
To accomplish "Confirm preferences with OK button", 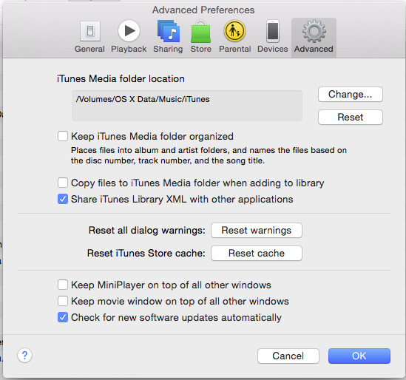I will (x=359, y=356).
